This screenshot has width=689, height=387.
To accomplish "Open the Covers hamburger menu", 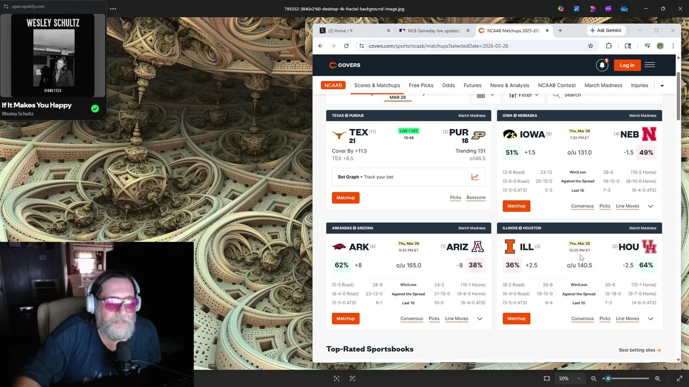I will click(650, 65).
